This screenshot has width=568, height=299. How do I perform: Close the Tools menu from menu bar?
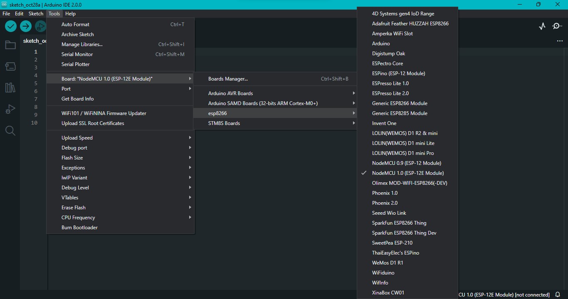click(54, 14)
